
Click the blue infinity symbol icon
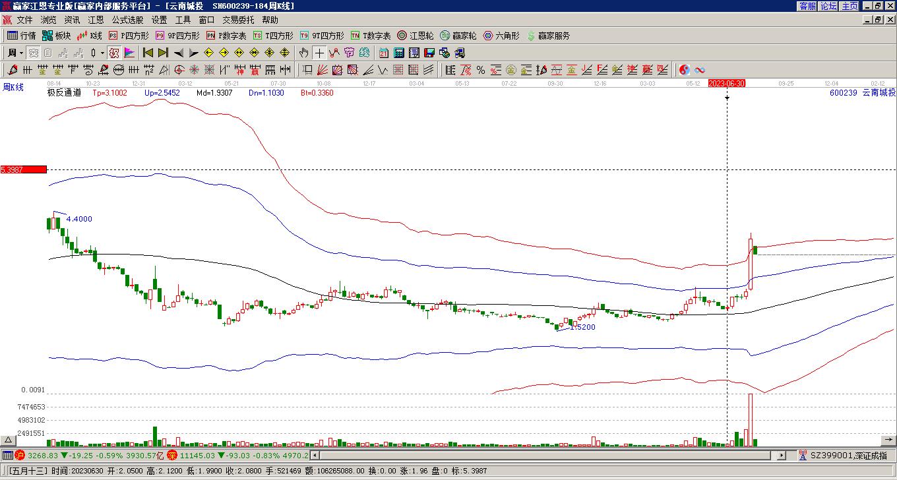pos(700,70)
